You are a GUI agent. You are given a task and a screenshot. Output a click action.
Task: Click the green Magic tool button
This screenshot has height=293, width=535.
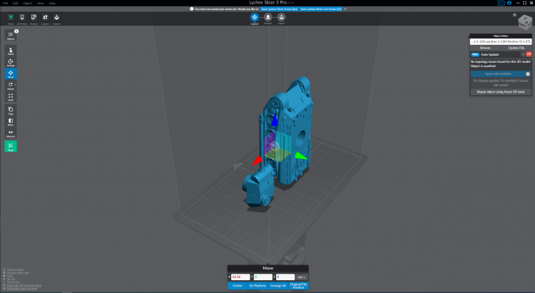click(x=11, y=145)
